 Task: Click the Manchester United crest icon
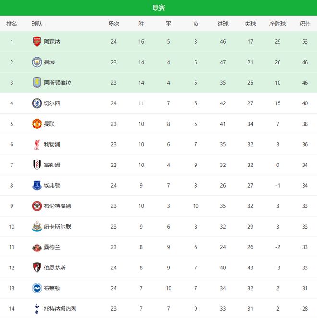pos(37,124)
